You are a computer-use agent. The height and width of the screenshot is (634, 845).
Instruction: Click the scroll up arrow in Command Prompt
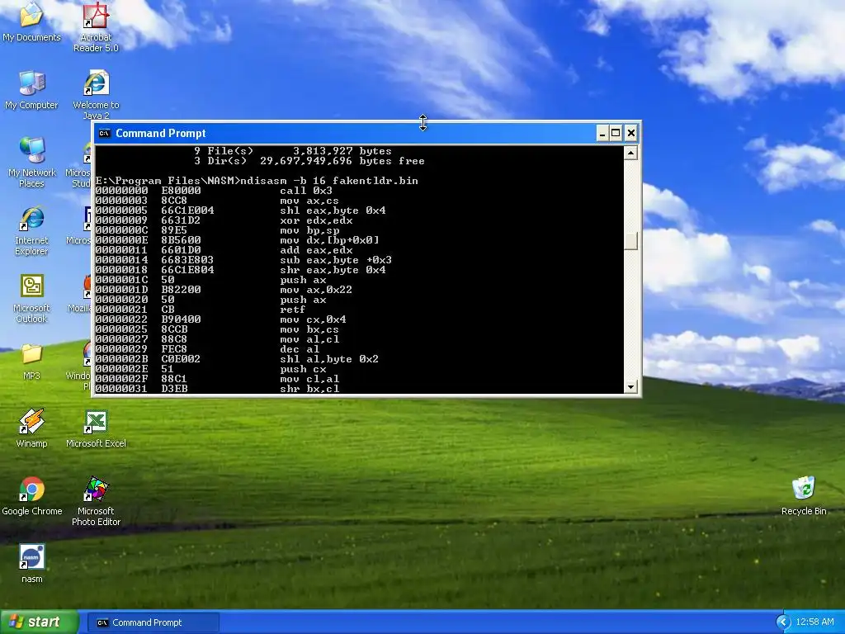click(x=630, y=153)
